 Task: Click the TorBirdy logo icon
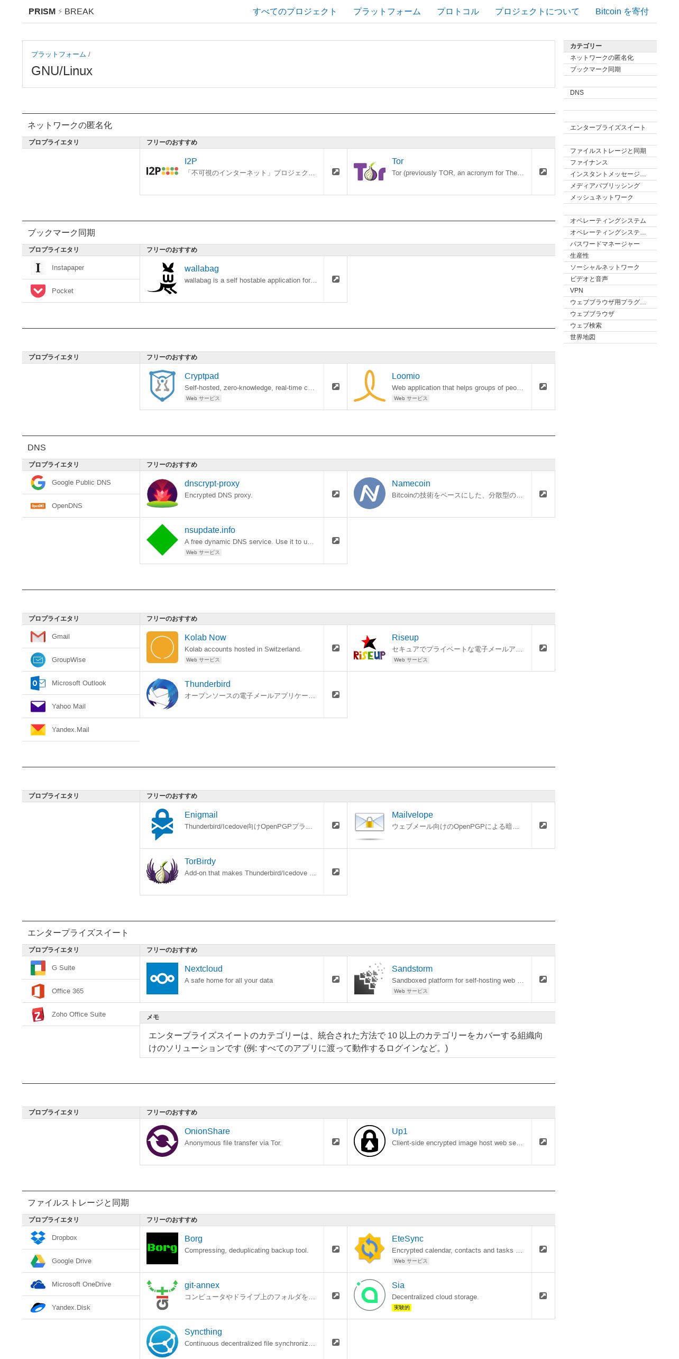tap(162, 871)
